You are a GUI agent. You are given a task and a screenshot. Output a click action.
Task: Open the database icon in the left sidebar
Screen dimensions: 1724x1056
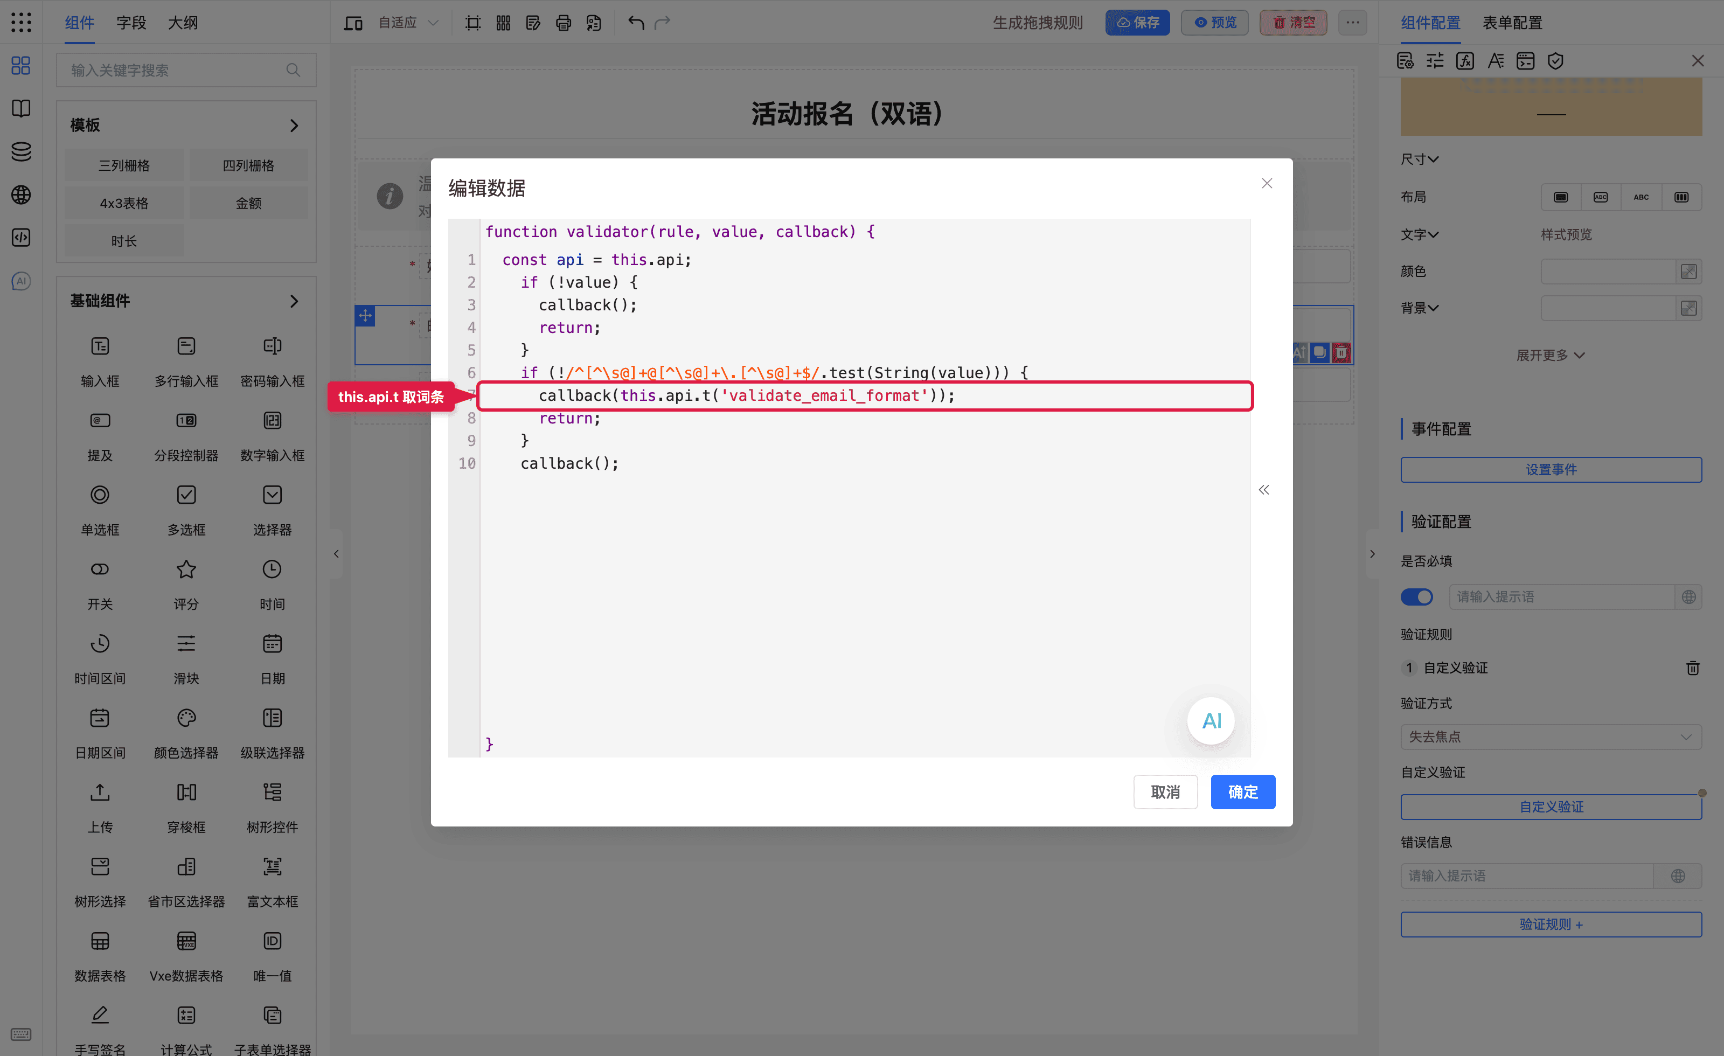click(x=21, y=151)
